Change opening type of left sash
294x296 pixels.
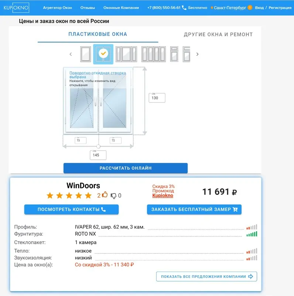82,108
